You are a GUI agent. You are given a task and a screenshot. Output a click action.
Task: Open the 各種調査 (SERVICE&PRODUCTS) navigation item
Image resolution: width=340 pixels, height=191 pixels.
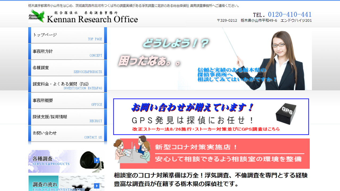[x=67, y=68]
